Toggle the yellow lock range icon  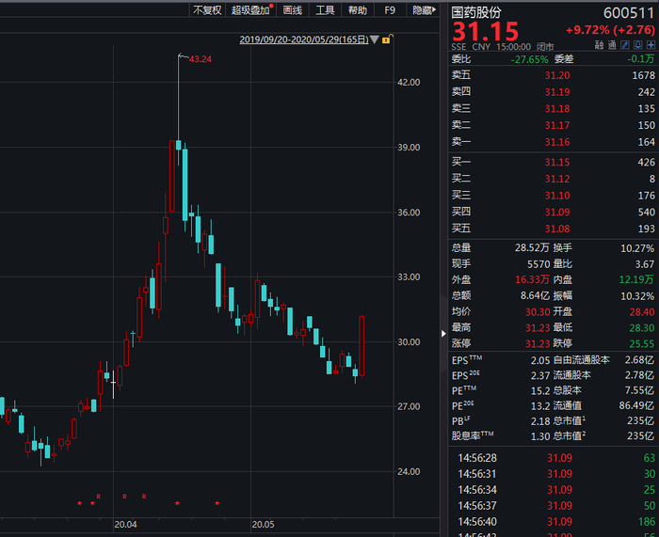pos(387,39)
